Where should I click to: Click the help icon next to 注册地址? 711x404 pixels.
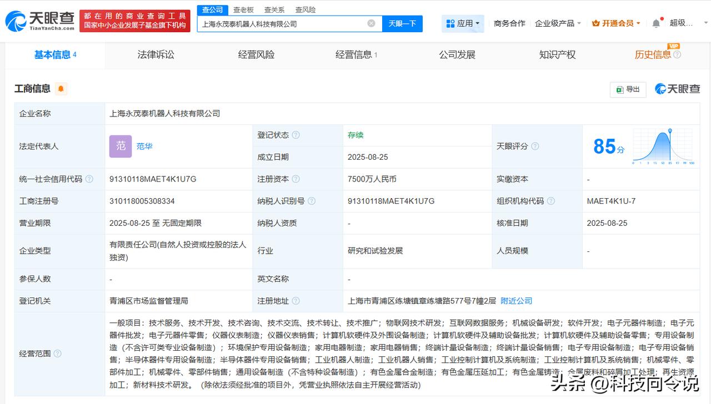296,301
